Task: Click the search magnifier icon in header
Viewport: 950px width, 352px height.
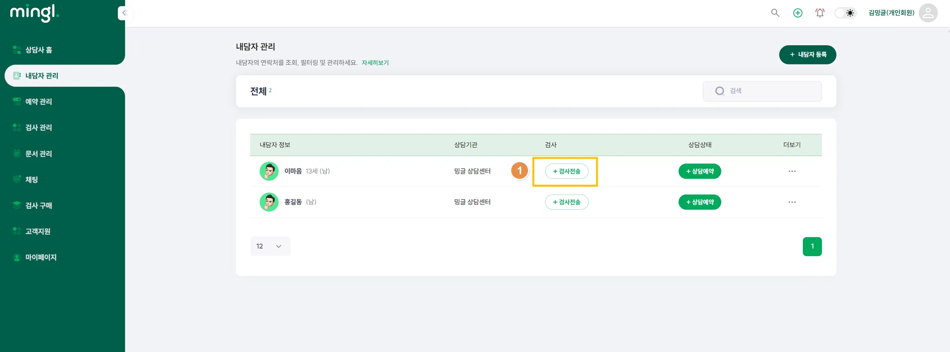Action: (x=775, y=13)
